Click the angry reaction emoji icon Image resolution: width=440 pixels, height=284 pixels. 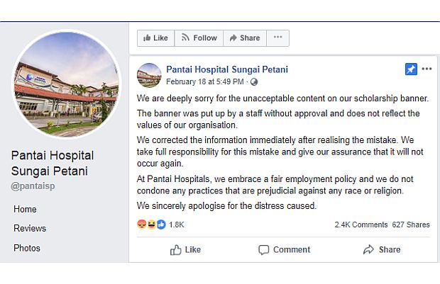[x=141, y=225]
